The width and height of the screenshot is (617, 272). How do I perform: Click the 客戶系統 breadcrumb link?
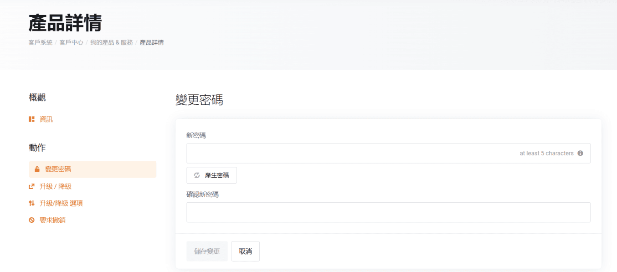click(40, 42)
